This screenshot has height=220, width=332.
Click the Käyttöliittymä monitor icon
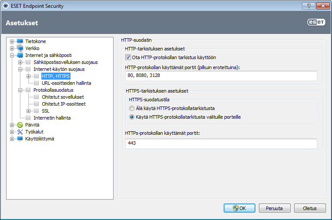pyautogui.click(x=20, y=139)
